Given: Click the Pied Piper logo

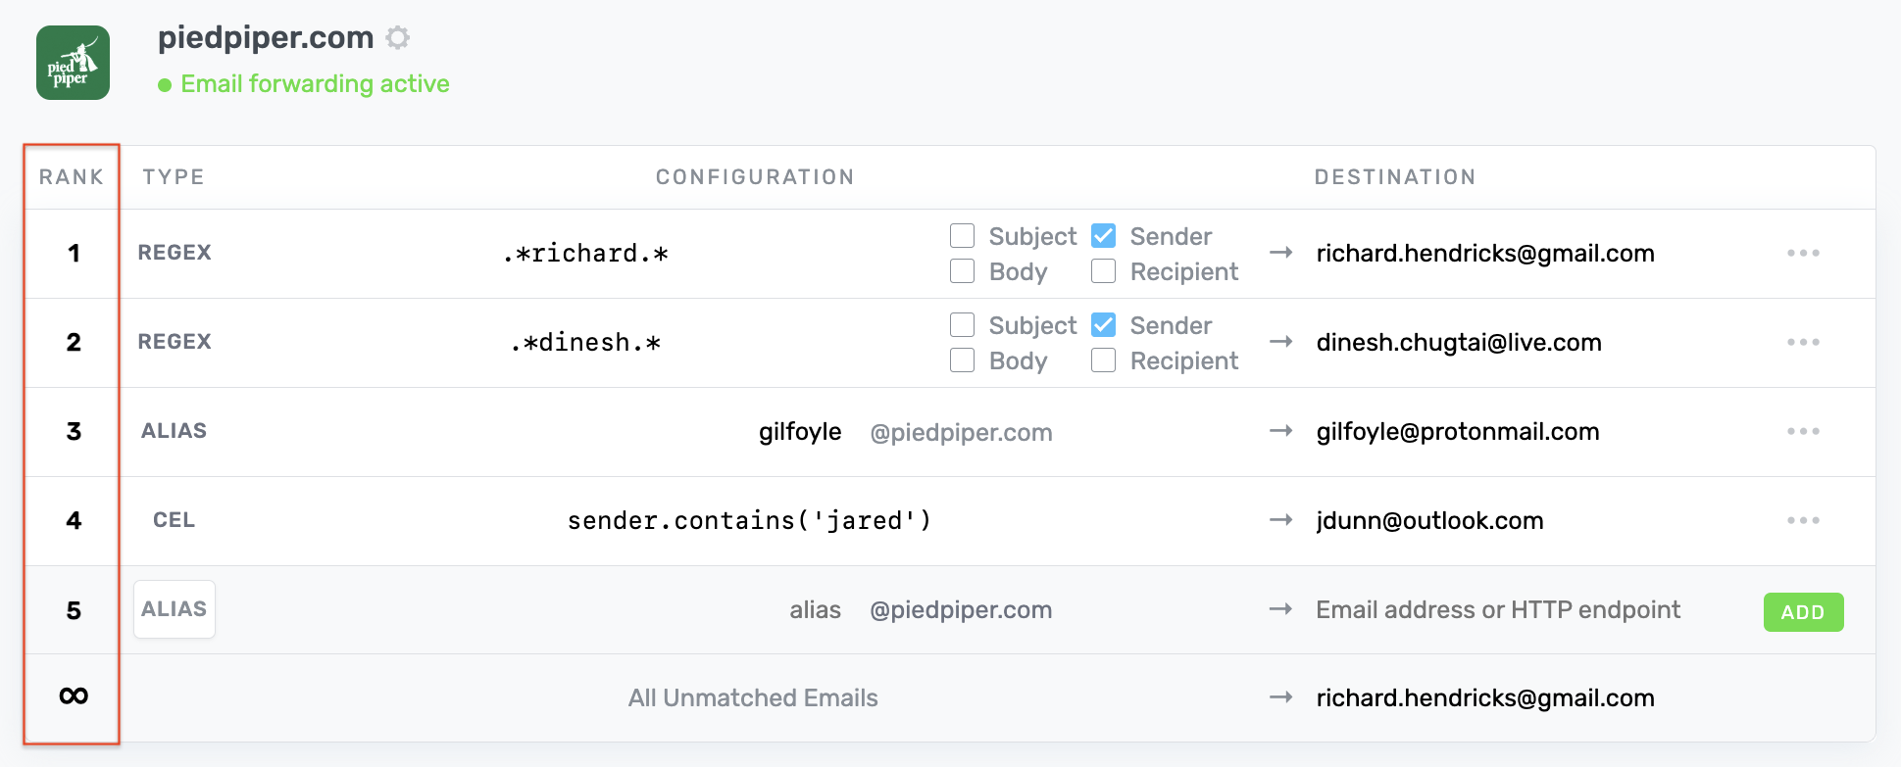Looking at the screenshot, I should 74,63.
